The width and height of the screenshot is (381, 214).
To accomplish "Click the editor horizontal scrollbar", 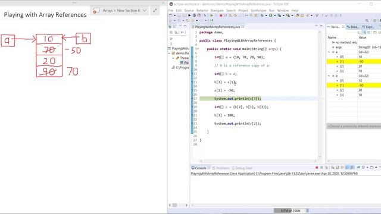I will 258,161.
